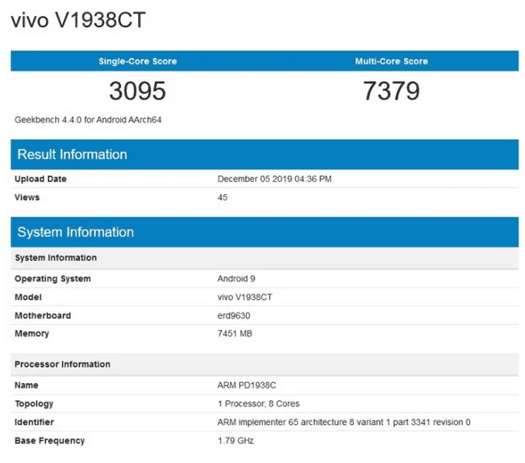The height and width of the screenshot is (463, 525).
Task: Select the Single-Core Score header
Action: point(137,61)
